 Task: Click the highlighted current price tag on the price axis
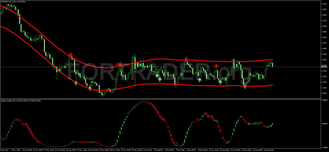324,67
